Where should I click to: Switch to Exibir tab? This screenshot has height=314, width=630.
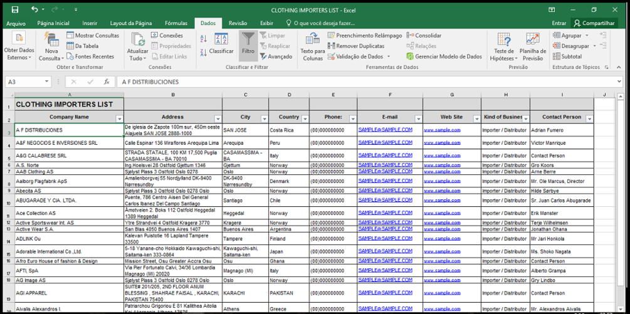tap(267, 23)
